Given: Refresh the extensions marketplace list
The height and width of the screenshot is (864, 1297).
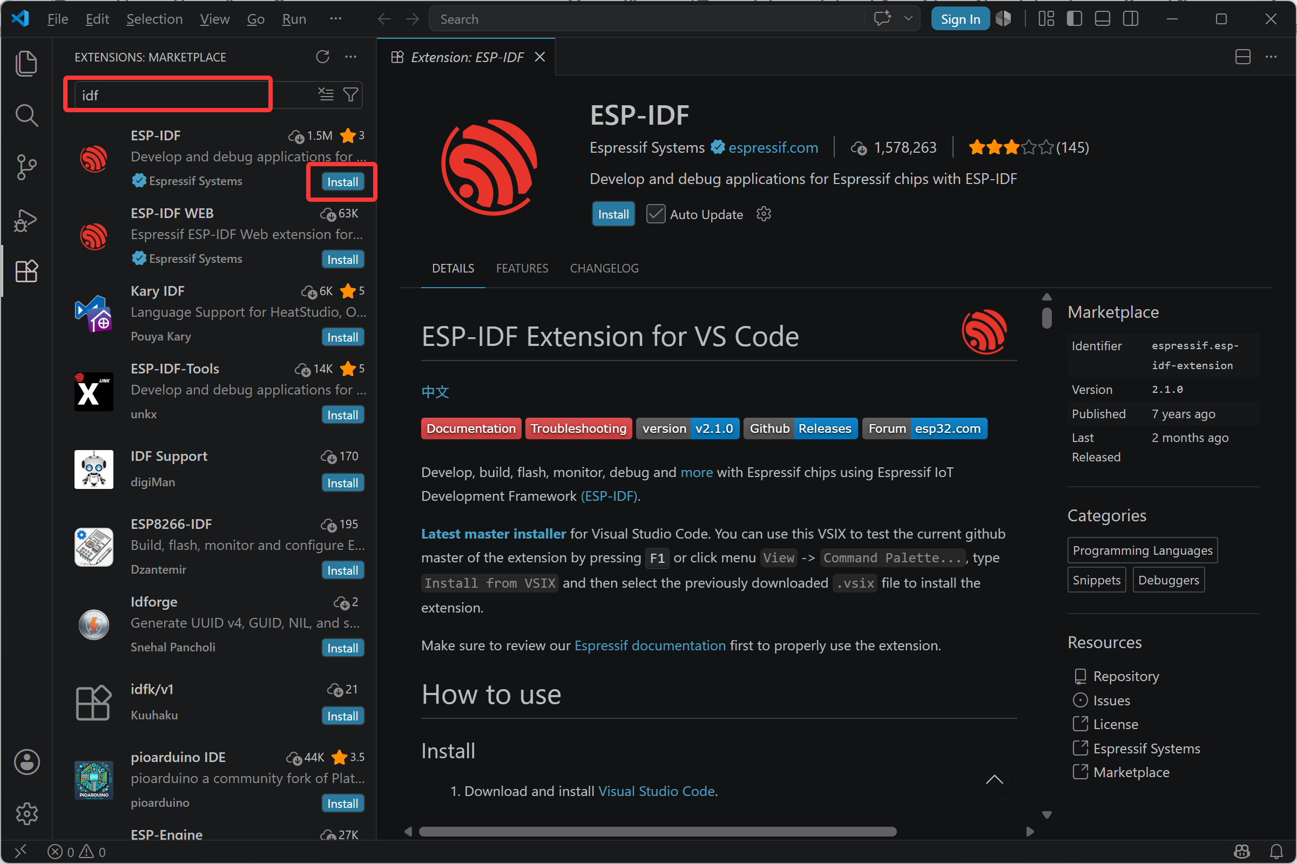Looking at the screenshot, I should [x=322, y=57].
